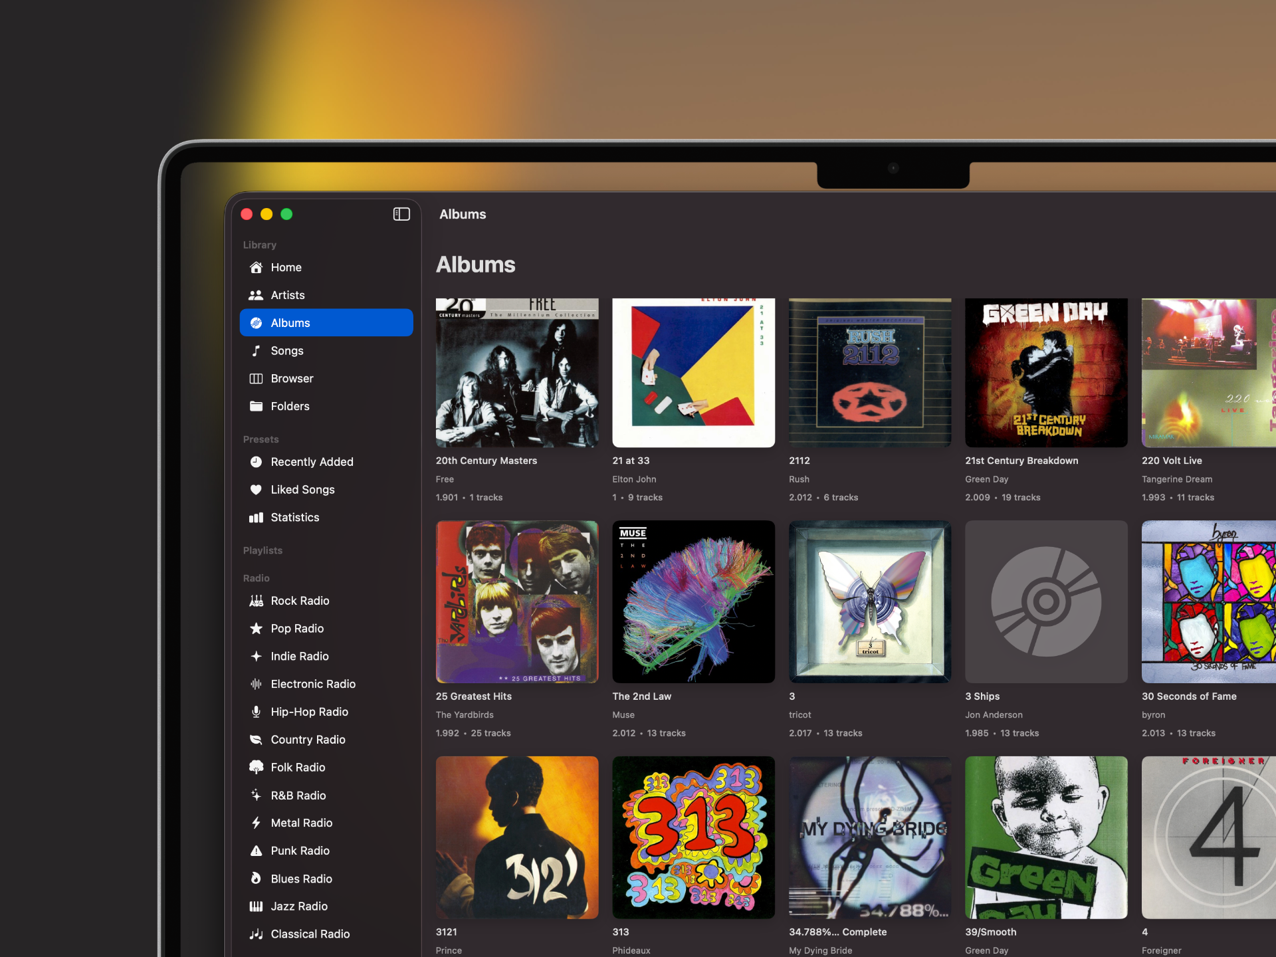Open Foreigner's 4 album cover

[x=1209, y=837]
